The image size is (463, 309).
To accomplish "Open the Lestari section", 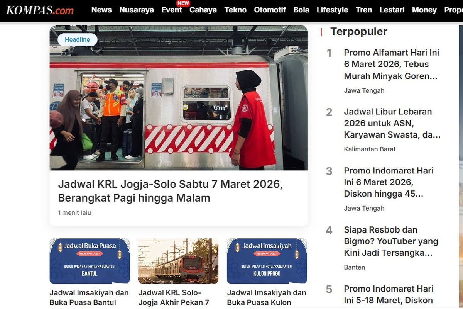I will pos(392,10).
